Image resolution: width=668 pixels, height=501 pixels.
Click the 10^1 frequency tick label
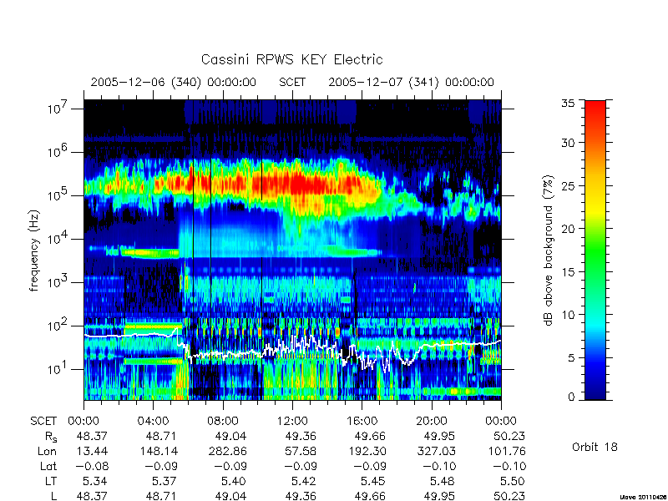(58, 368)
